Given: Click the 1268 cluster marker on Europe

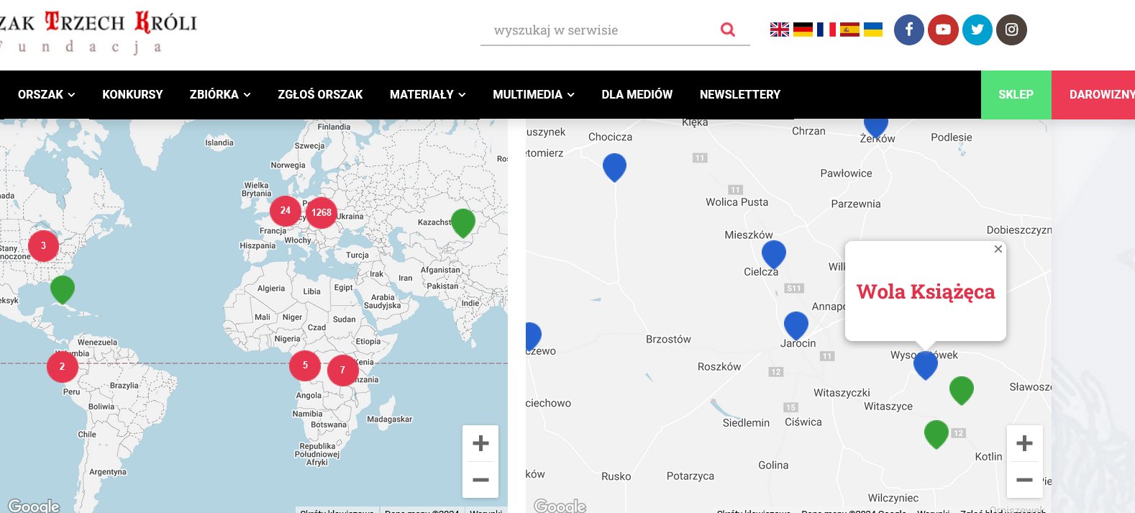Looking at the screenshot, I should coord(322,212).
